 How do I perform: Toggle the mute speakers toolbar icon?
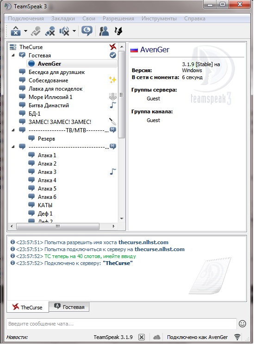pos(64,31)
